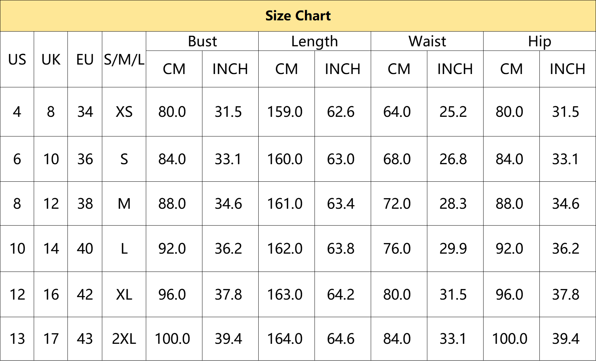
Task: Click the EU column header
Action: (x=85, y=59)
